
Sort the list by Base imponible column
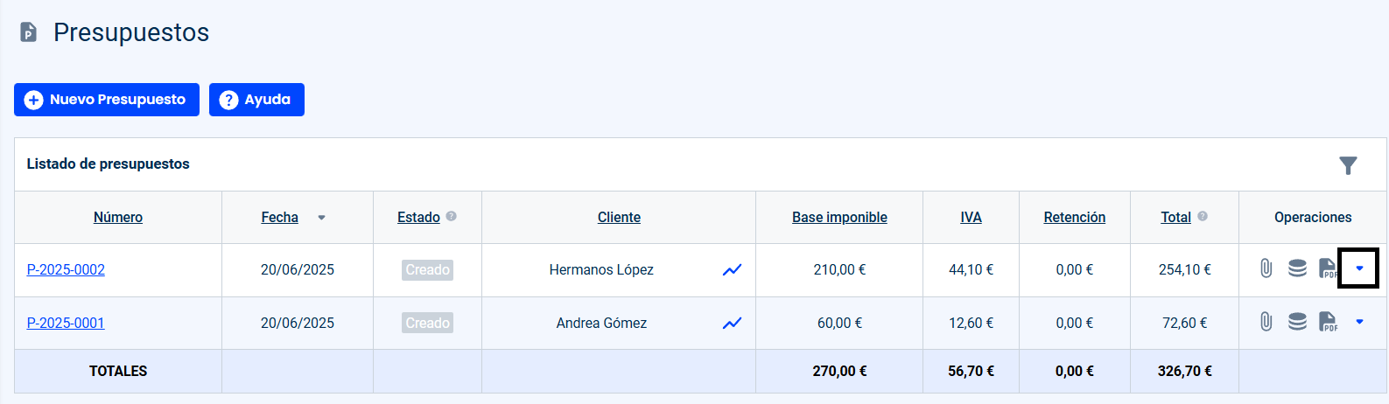[839, 217]
